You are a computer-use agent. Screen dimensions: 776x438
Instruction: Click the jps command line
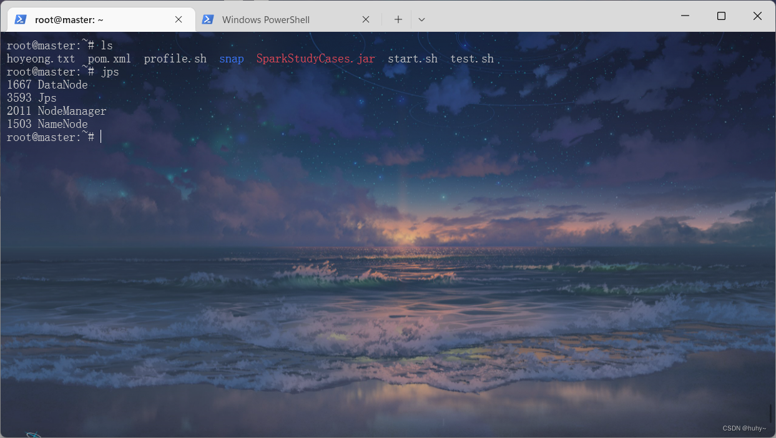pos(63,72)
